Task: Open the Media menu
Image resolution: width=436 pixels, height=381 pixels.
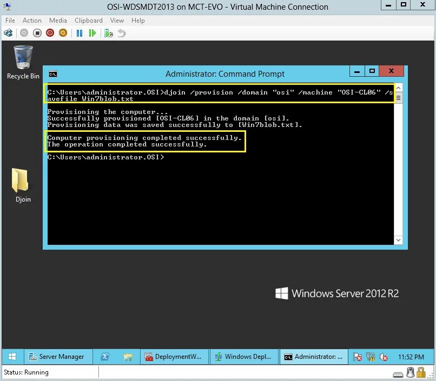Action: 58,21
